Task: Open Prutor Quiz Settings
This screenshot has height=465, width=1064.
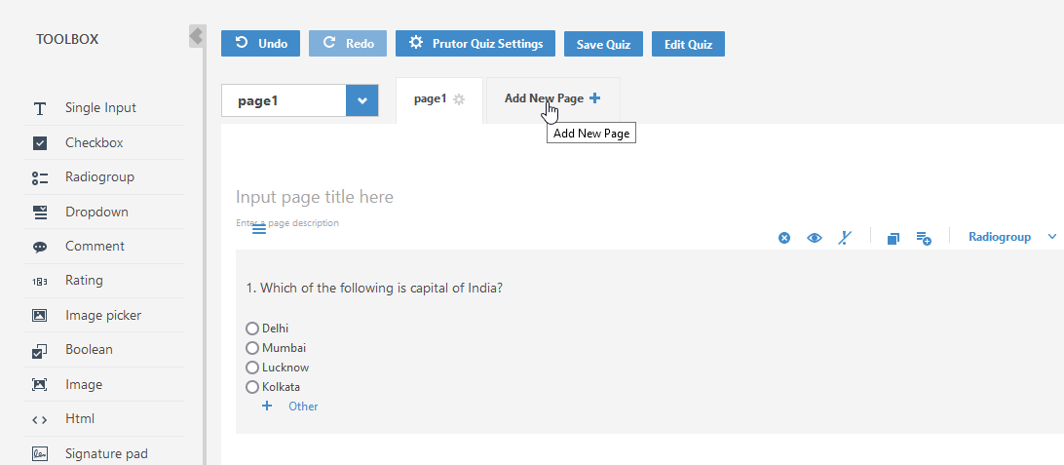Action: coord(475,44)
